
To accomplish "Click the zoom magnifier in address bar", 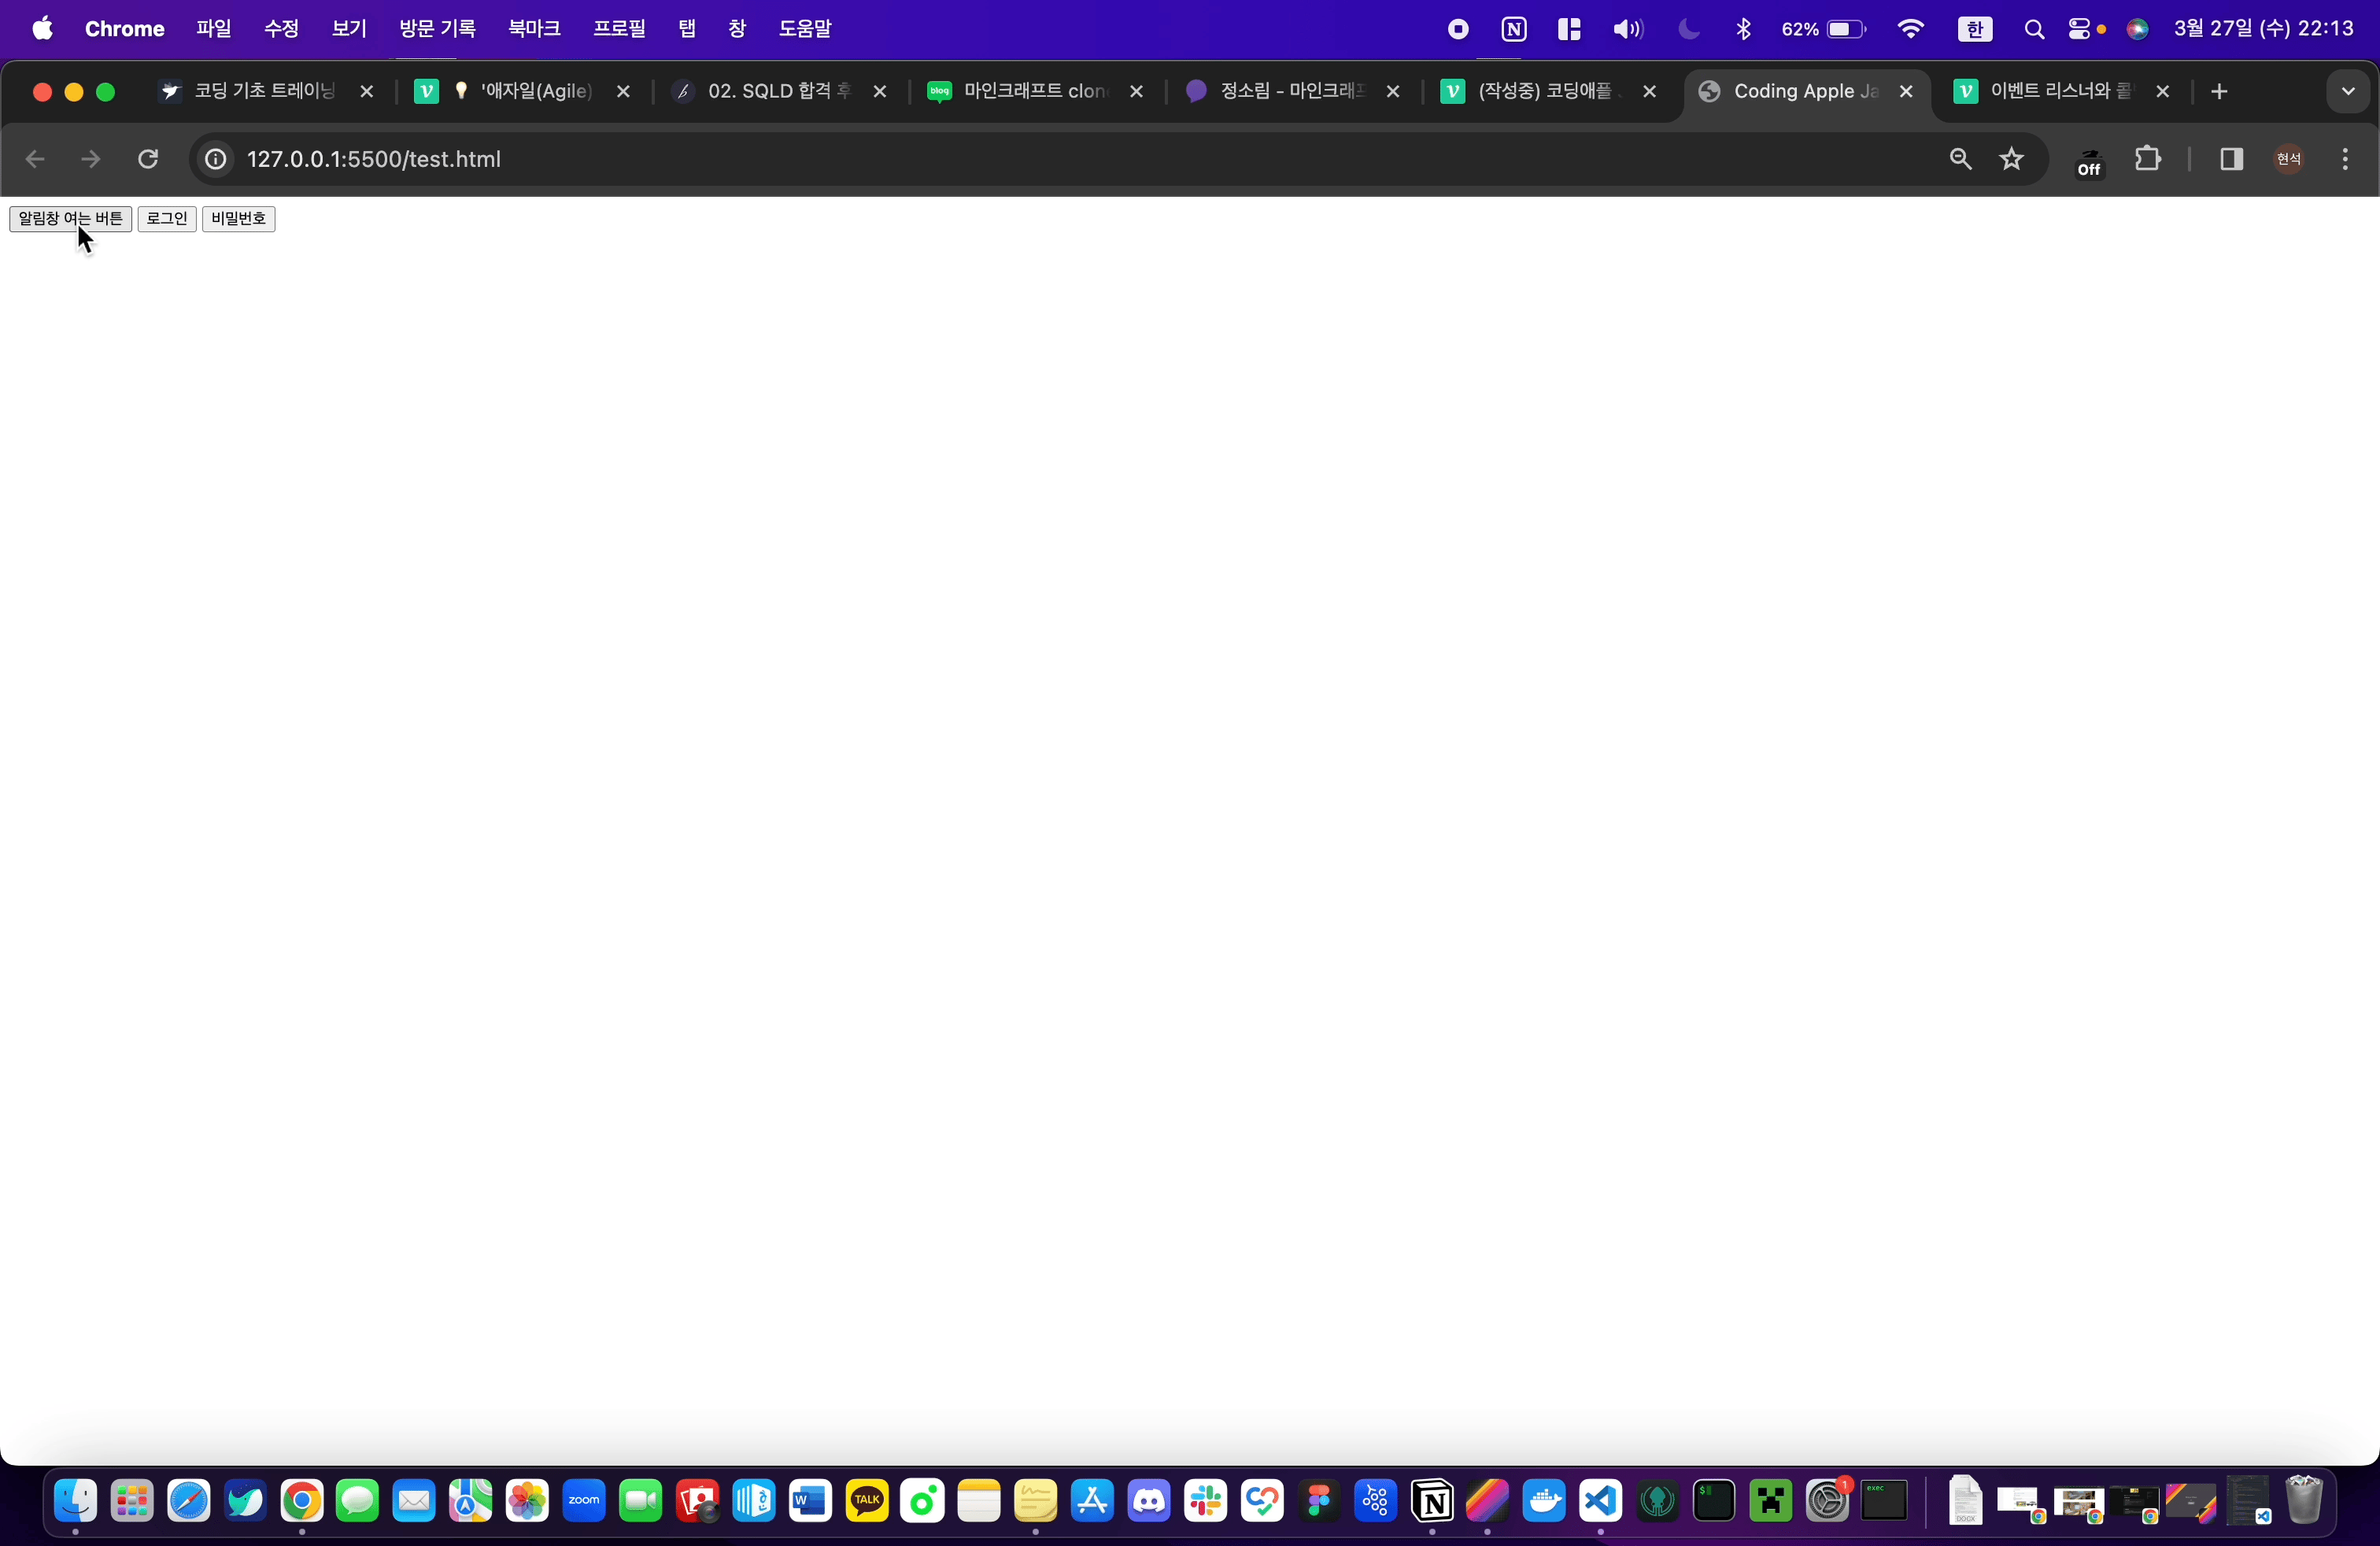I will tap(1960, 159).
